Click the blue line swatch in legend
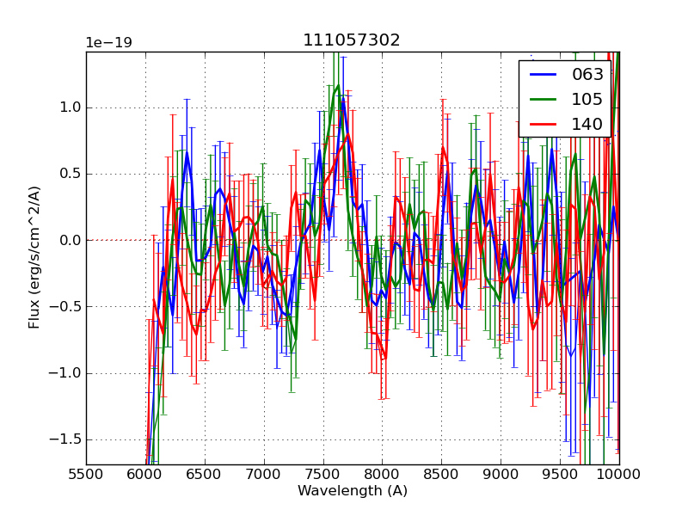 click(x=542, y=75)
